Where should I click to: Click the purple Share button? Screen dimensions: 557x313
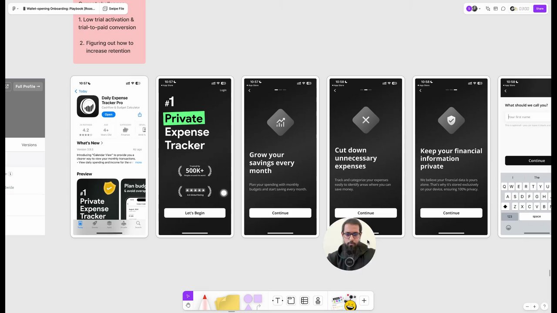click(540, 9)
